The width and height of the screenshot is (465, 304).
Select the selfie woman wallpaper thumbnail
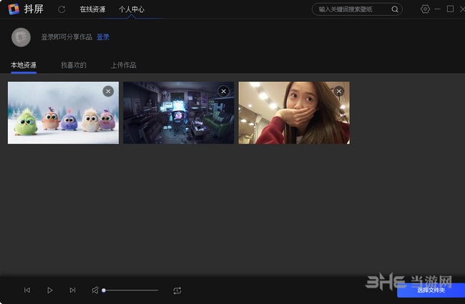pos(294,113)
